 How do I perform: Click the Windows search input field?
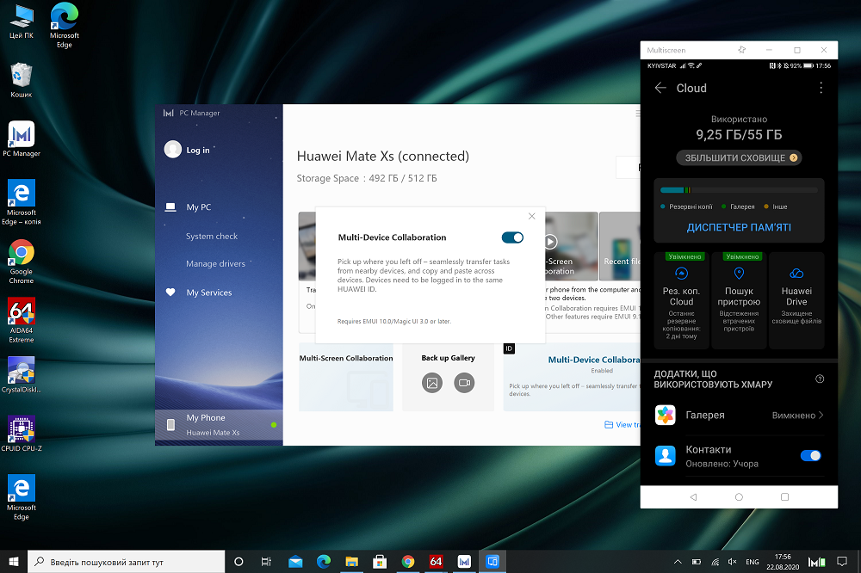[127, 562]
